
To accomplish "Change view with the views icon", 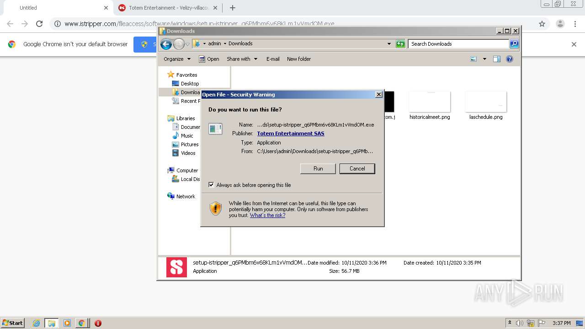I will point(473,59).
